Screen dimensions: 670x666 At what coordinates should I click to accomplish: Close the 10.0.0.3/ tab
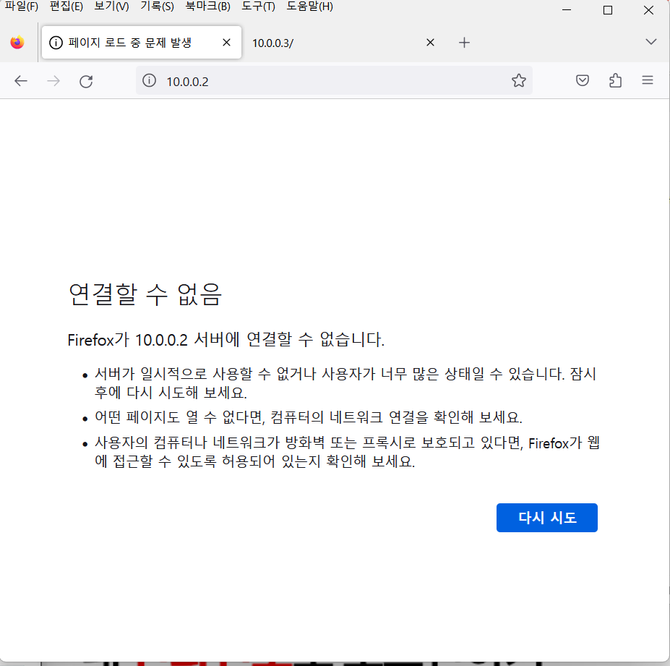[430, 43]
